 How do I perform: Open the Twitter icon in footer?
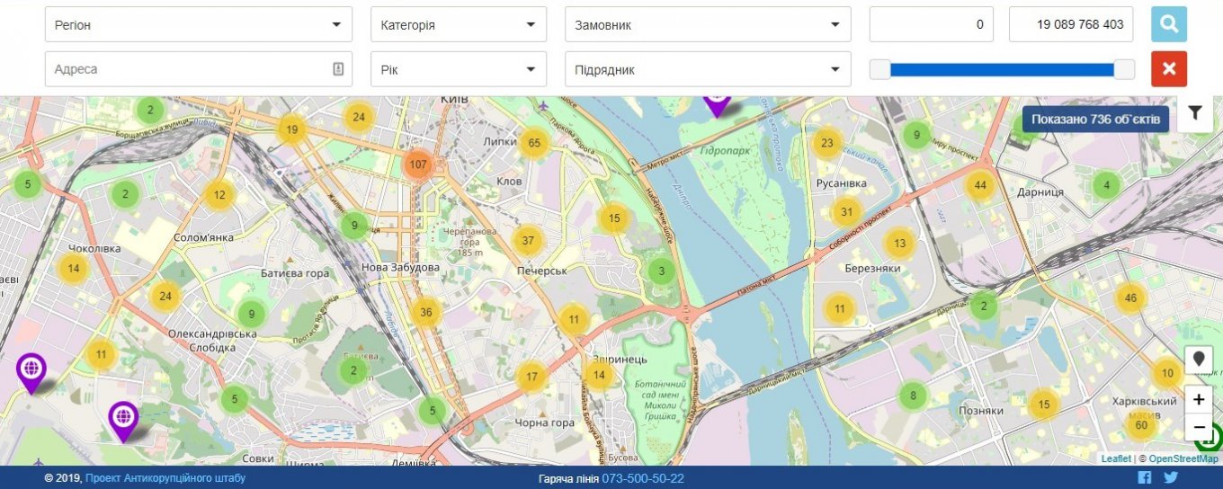pyautogui.click(x=1171, y=478)
